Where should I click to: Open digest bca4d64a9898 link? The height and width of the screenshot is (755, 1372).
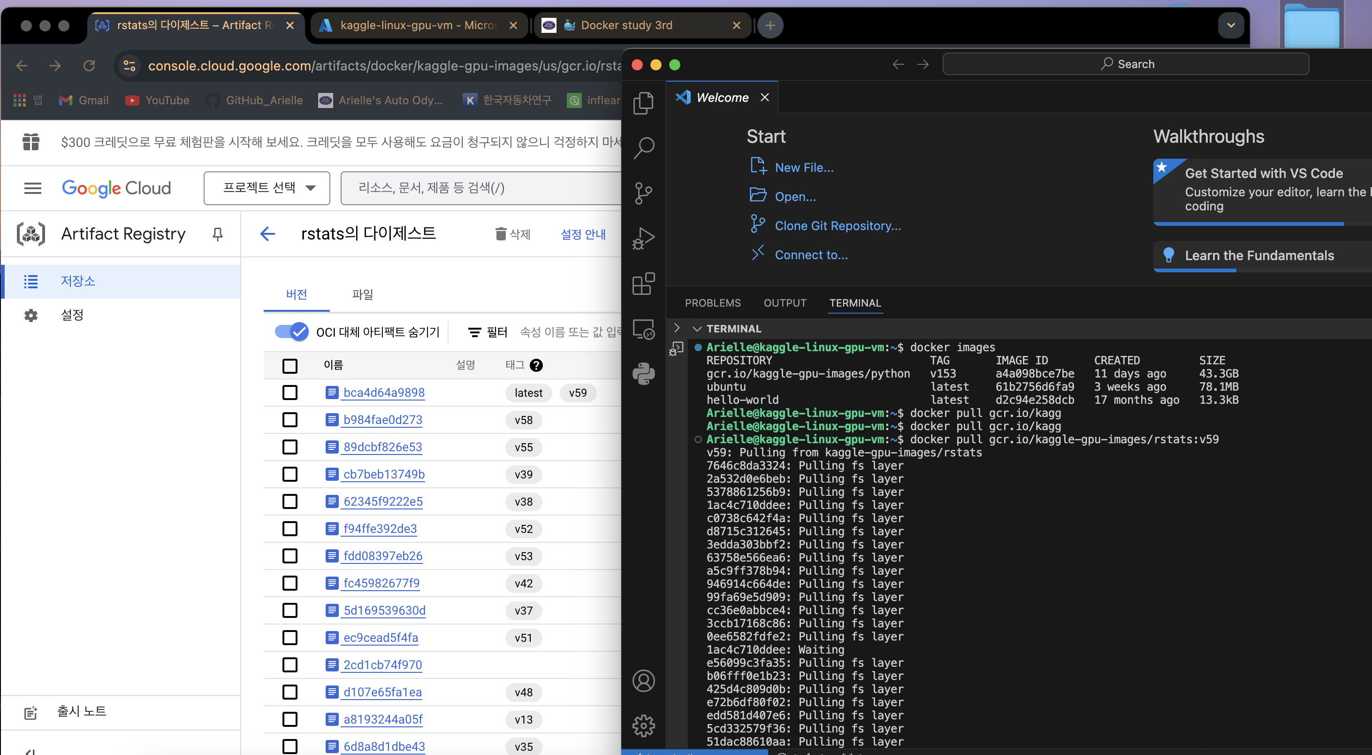384,393
